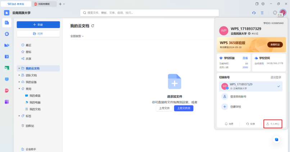Click the floating blue assistant icon bottom right

tap(276, 139)
